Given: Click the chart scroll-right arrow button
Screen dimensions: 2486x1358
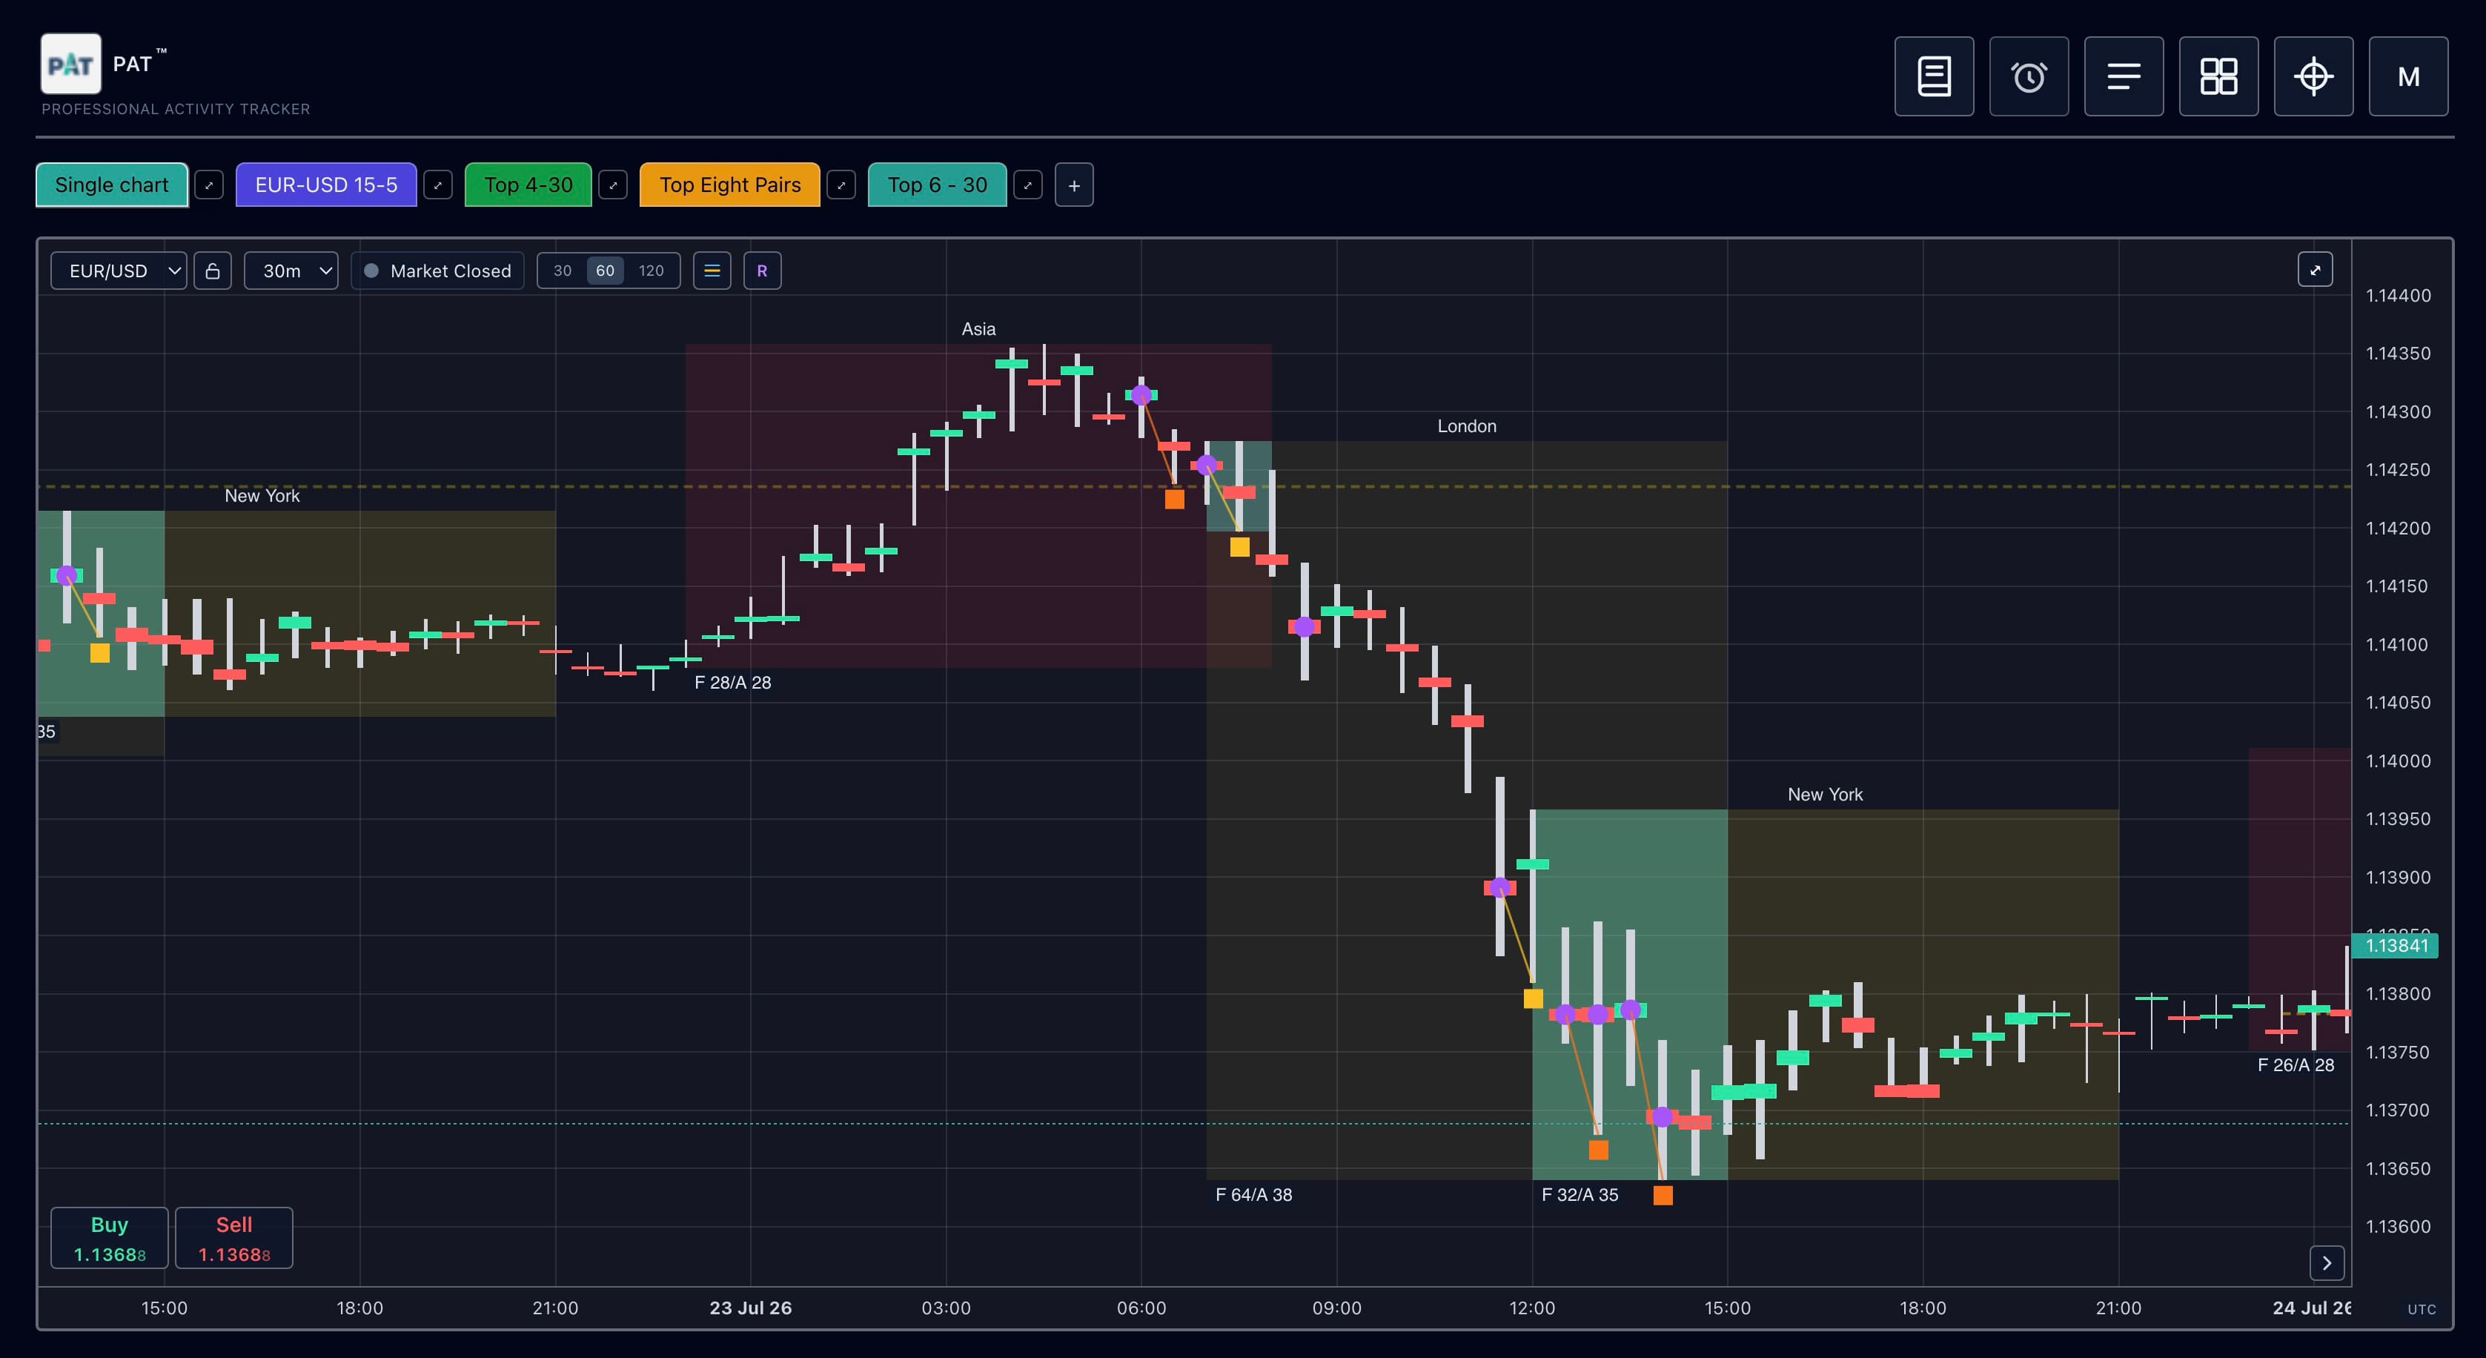Looking at the screenshot, I should point(2327,1262).
